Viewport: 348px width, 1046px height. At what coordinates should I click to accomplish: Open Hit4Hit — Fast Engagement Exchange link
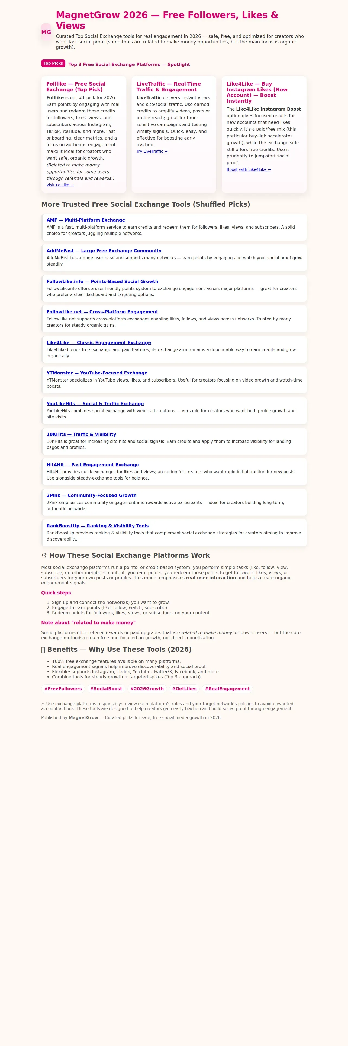(x=93, y=465)
